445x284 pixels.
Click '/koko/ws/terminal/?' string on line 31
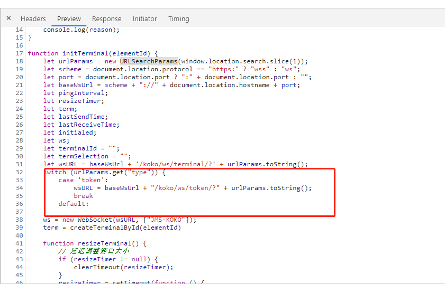coord(175,164)
